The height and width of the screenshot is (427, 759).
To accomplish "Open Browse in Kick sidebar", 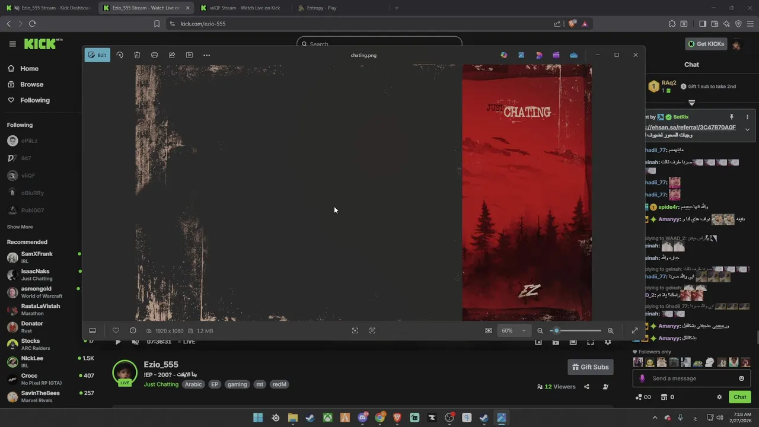I will tap(32, 84).
